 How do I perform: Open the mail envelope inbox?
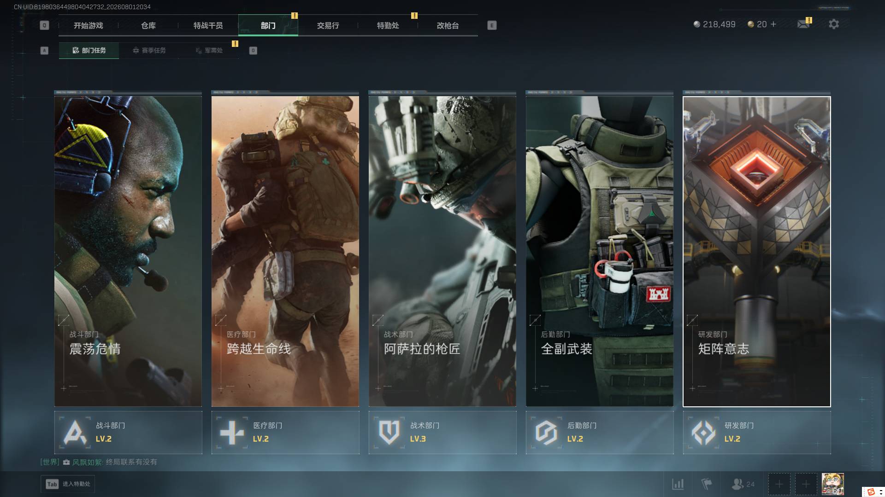[x=803, y=24]
